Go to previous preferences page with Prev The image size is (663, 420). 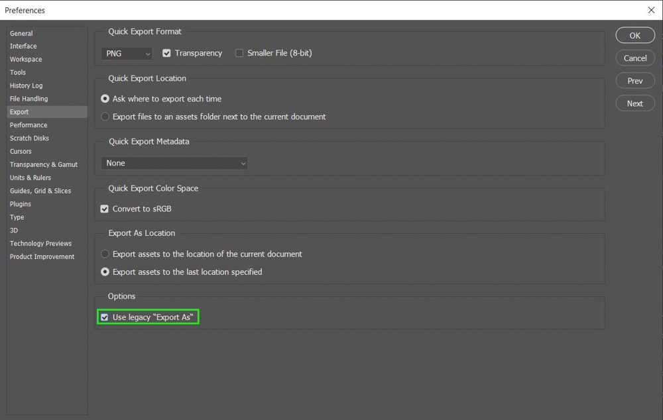click(635, 81)
